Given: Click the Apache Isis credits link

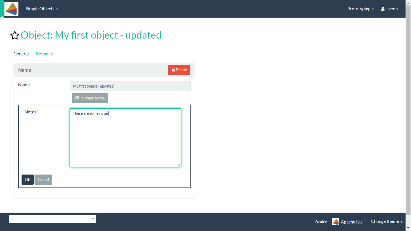Looking at the screenshot, I should [x=351, y=222].
